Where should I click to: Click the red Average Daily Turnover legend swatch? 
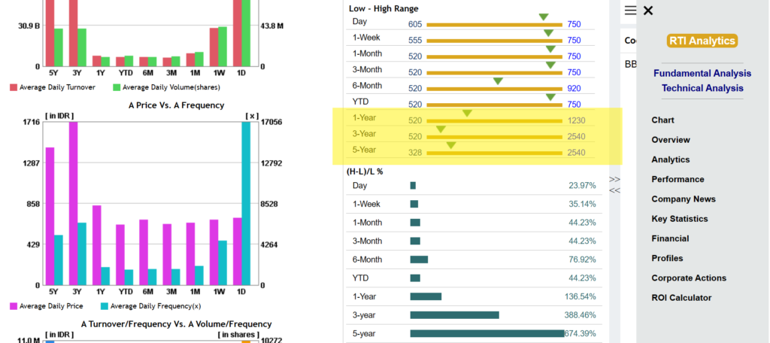tap(14, 87)
